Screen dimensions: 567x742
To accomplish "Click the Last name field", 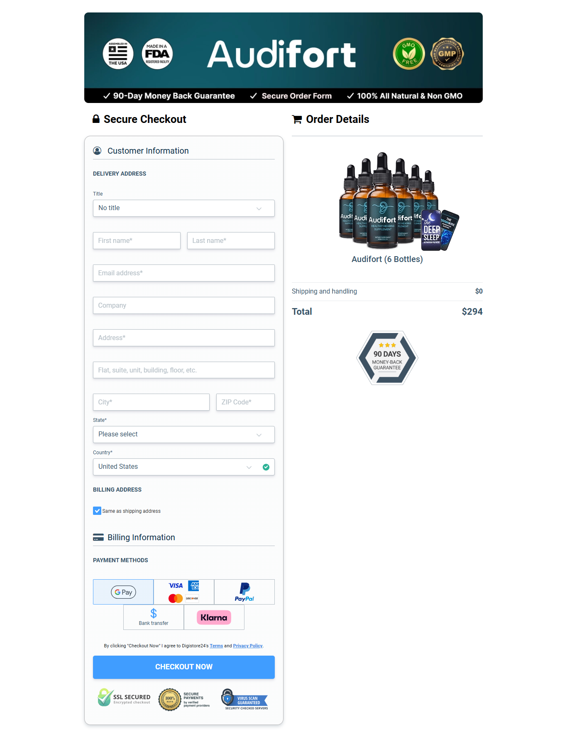I will click(231, 240).
